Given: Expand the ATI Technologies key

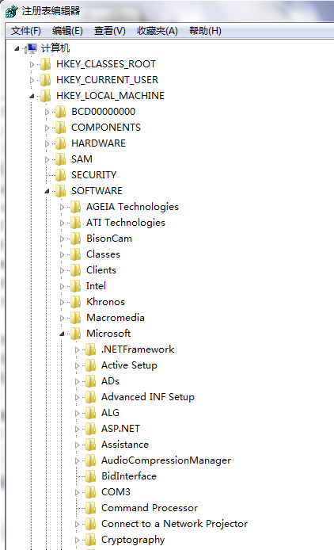Looking at the screenshot, I should pyautogui.click(x=62, y=223).
